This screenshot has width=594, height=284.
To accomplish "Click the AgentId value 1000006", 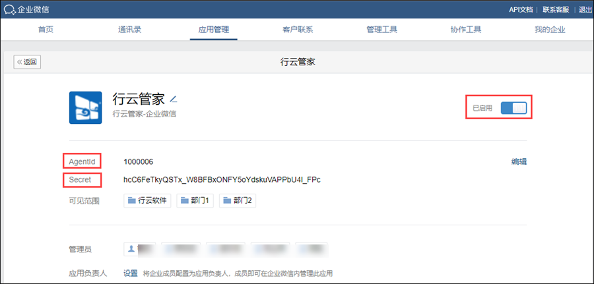I will pos(139,162).
